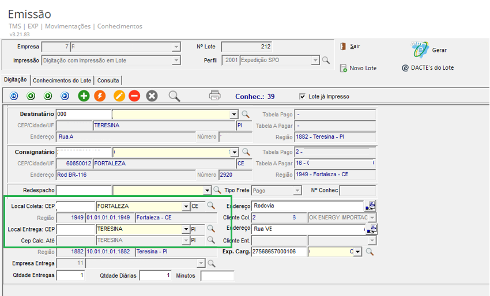Click the red minus delete icon

coord(134,96)
